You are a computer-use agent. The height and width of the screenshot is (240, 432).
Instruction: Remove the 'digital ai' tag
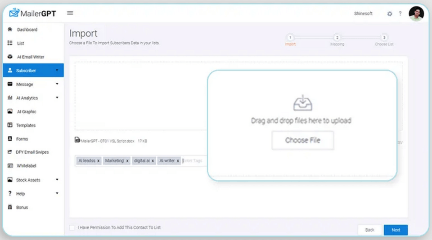[153, 161]
